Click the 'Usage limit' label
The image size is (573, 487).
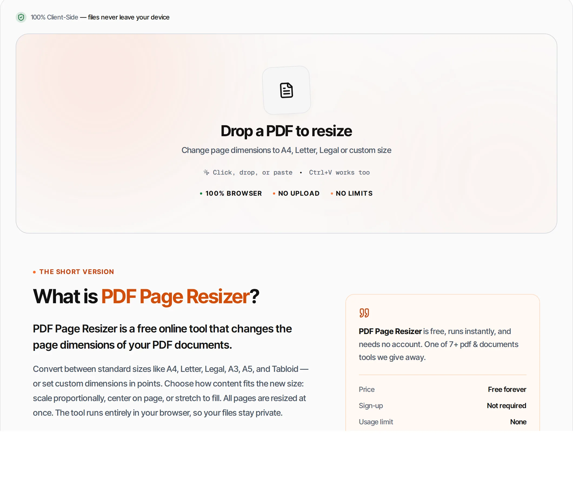pos(376,422)
